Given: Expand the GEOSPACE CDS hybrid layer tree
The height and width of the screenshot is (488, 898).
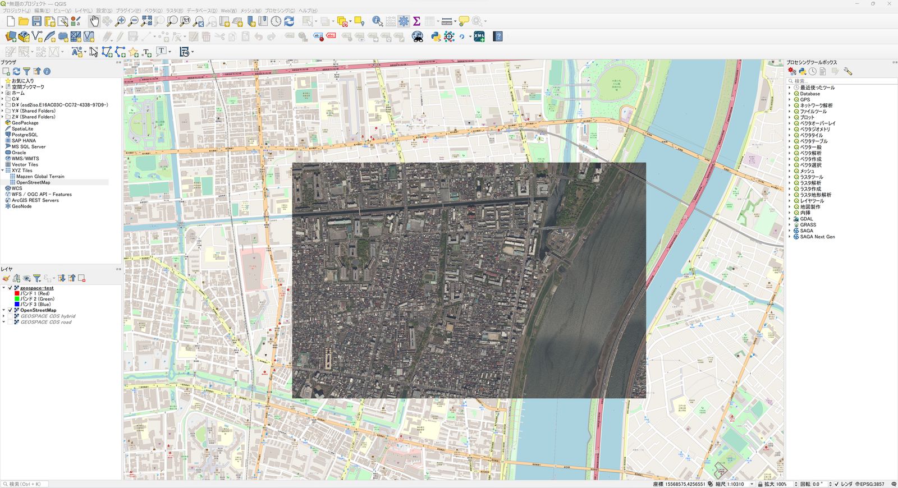Looking at the screenshot, I should (x=3, y=316).
